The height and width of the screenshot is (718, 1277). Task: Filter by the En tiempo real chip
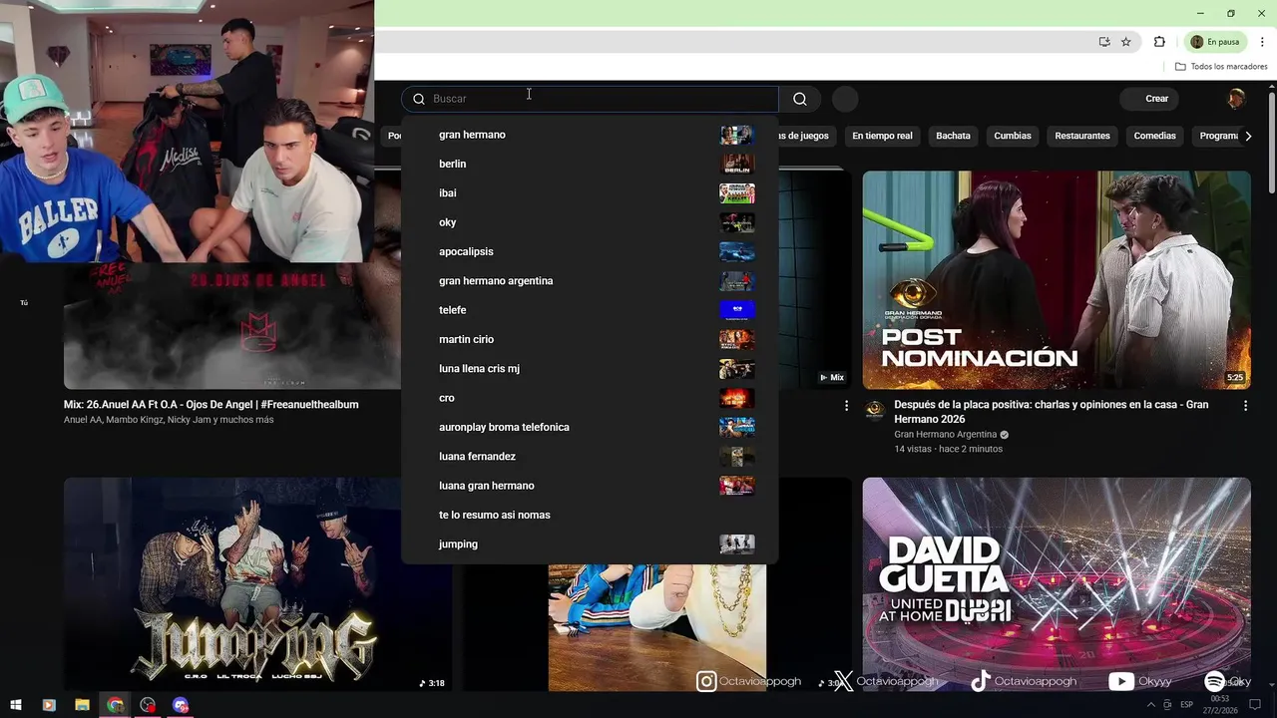pyautogui.click(x=882, y=136)
